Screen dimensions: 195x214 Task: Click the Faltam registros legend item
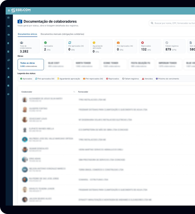[131, 79]
